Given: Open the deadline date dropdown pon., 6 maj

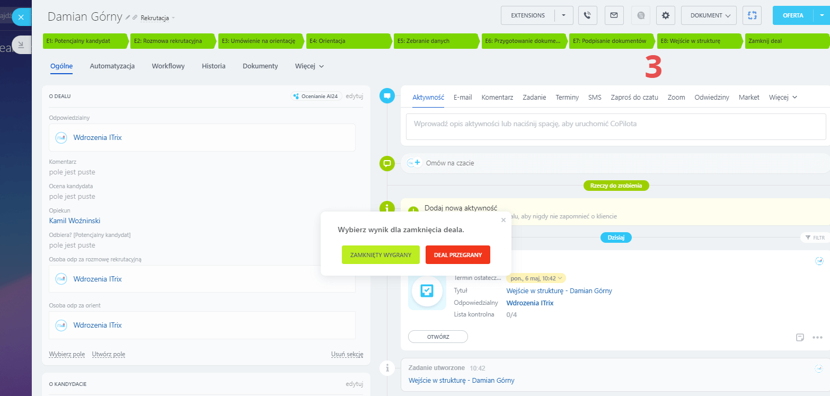Looking at the screenshot, I should 536,278.
